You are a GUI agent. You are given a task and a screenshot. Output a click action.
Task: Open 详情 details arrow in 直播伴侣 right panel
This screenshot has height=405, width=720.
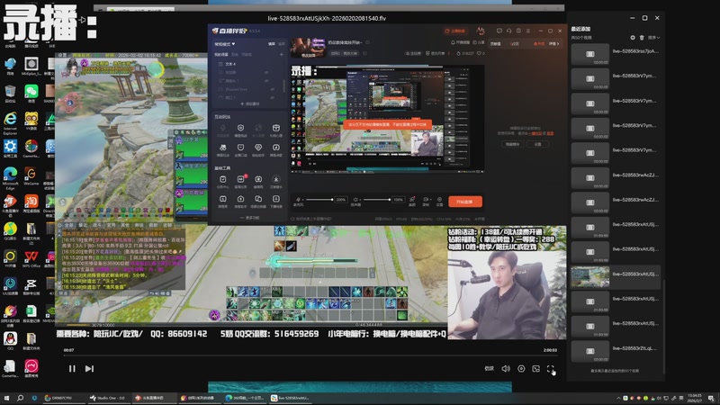click(x=554, y=43)
